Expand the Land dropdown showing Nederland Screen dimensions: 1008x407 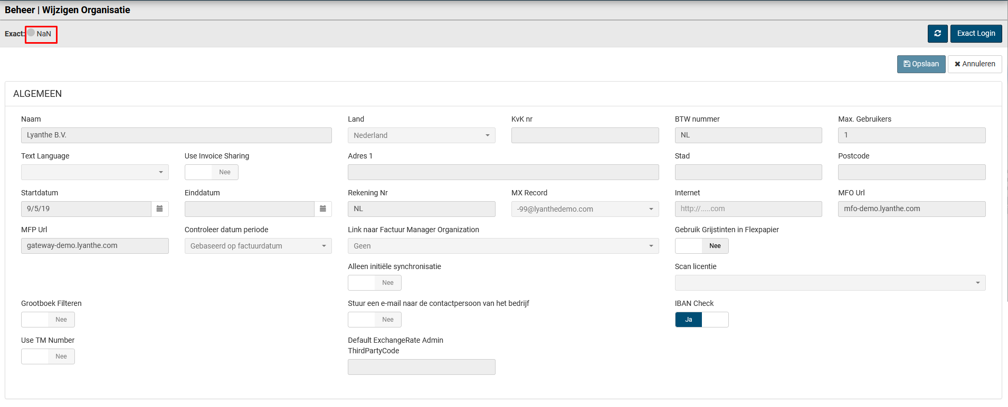pos(421,135)
